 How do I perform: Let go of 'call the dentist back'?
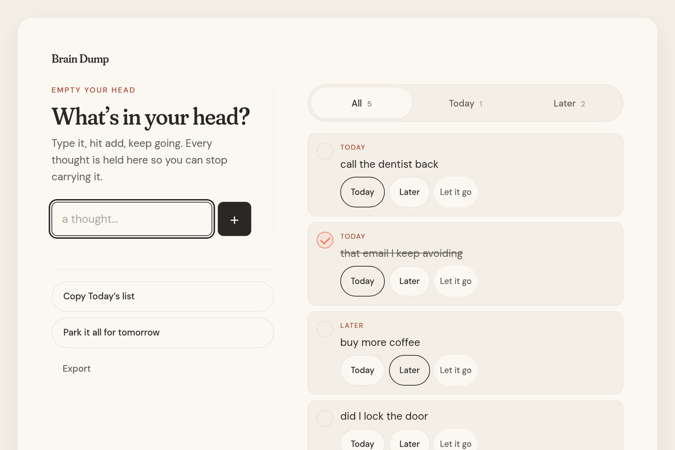[456, 192]
